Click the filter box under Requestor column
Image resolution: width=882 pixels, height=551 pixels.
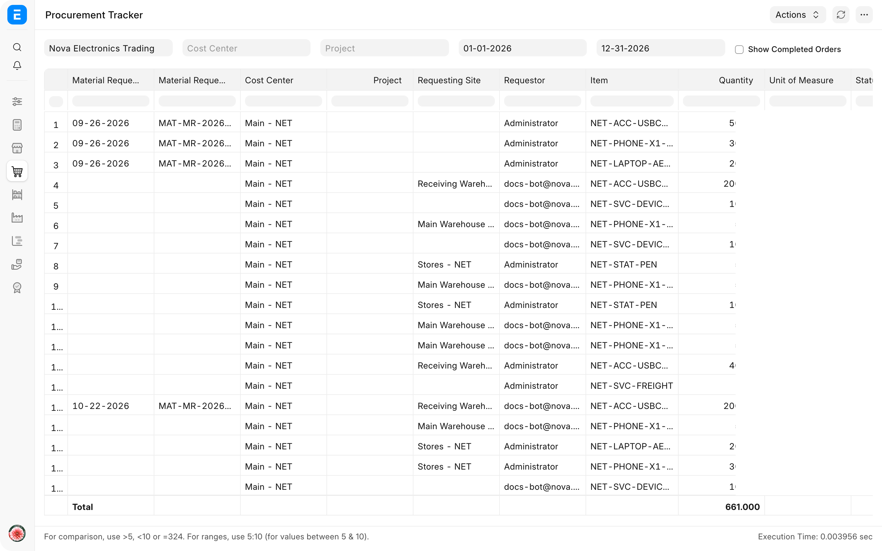543,101
